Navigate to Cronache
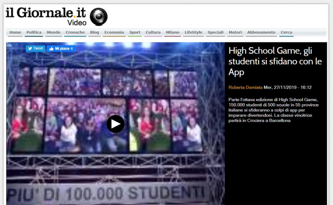 [75, 32]
